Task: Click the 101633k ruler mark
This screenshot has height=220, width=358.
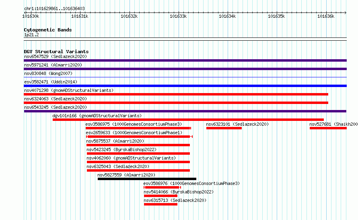Action: coord(178,16)
